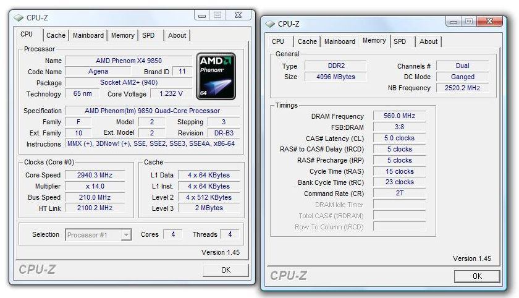Close the left CPU-Z window
Screen dimensions: 519x298
coord(238,15)
